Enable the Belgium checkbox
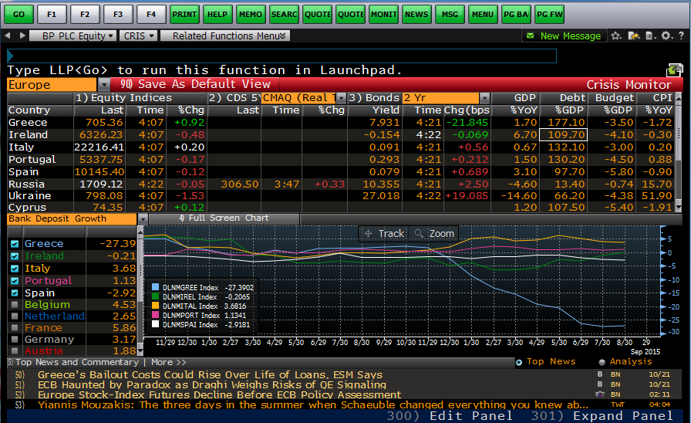691x423 pixels. 14,305
